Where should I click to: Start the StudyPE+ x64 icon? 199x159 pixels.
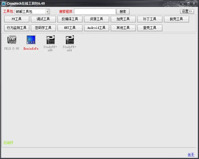point(69,40)
